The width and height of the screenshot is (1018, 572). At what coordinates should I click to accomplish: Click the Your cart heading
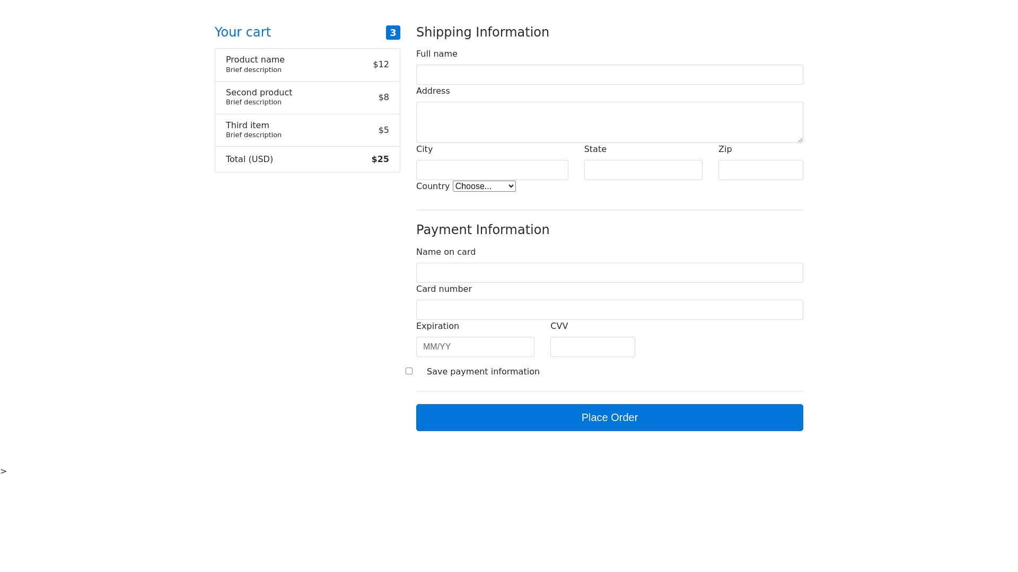pos(243,32)
